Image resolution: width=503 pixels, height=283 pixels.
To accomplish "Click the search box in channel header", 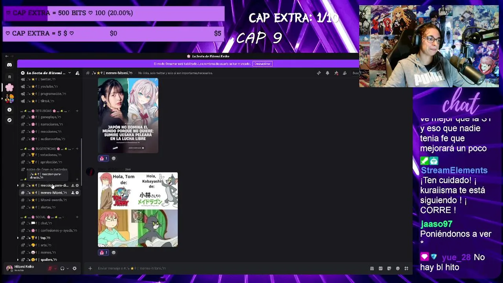I will tap(355, 73).
